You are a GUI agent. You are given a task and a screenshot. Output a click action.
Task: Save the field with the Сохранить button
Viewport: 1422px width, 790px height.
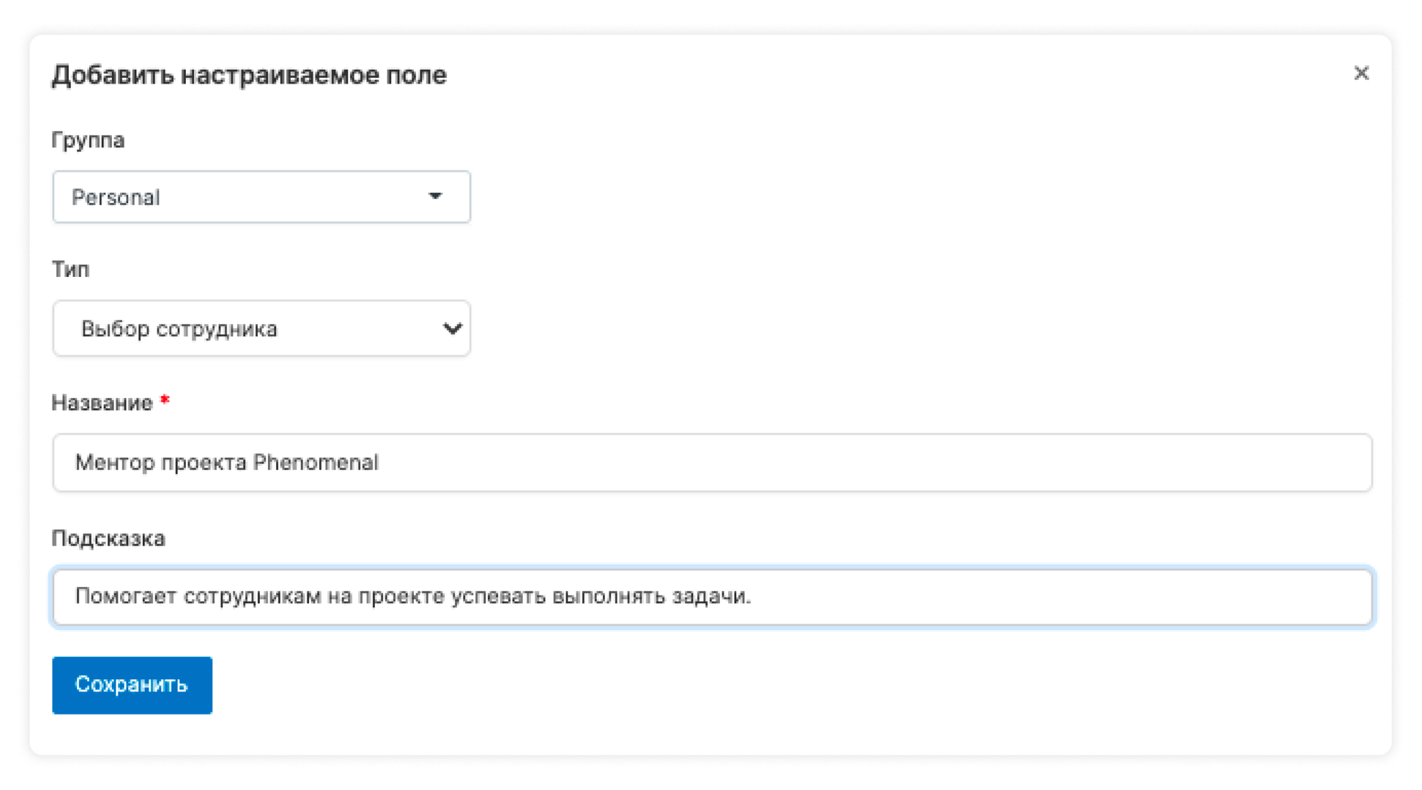[x=132, y=685]
